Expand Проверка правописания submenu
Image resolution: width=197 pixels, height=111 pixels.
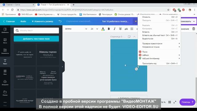tap(159, 43)
